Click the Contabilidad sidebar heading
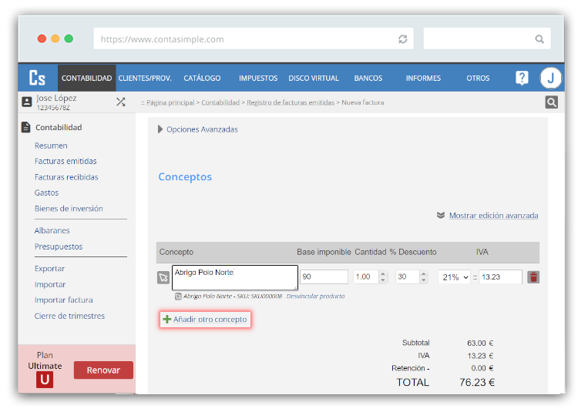 pos(59,127)
